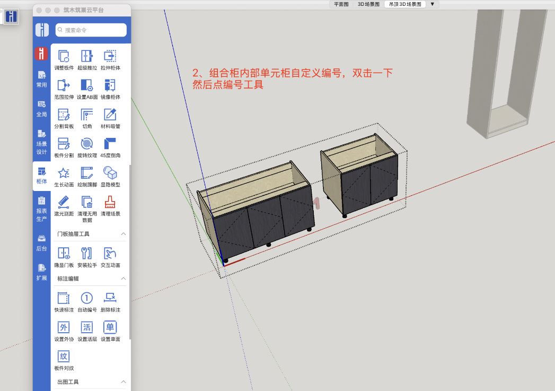The height and width of the screenshot is (391, 555).
Task: Click the 清理场景 clean scene icon
Action: tap(110, 202)
